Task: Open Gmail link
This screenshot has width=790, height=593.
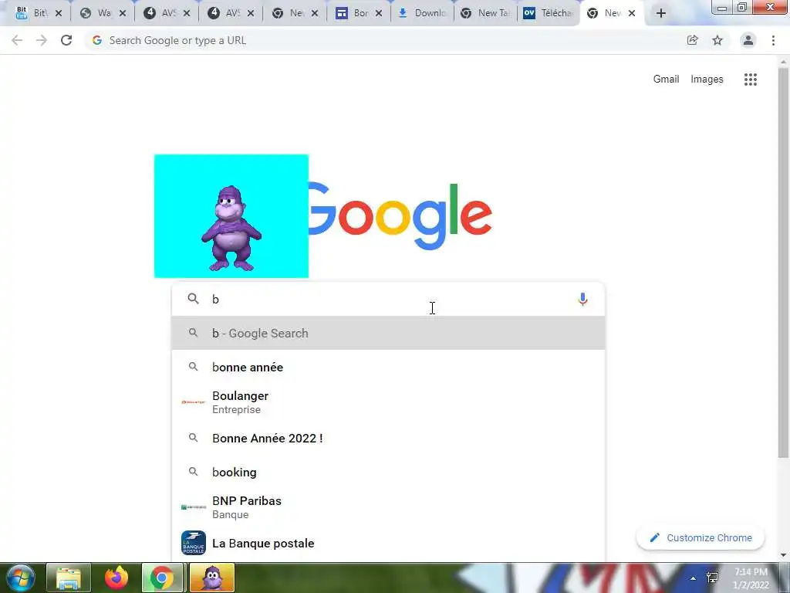Action: coord(666,80)
